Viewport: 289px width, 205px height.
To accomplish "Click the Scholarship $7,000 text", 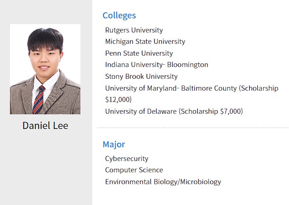I will pos(211,111).
